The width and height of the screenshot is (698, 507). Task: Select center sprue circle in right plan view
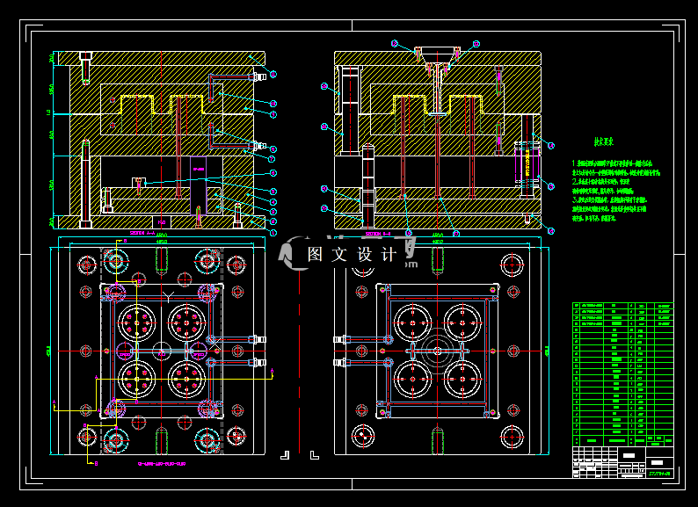[x=438, y=351]
